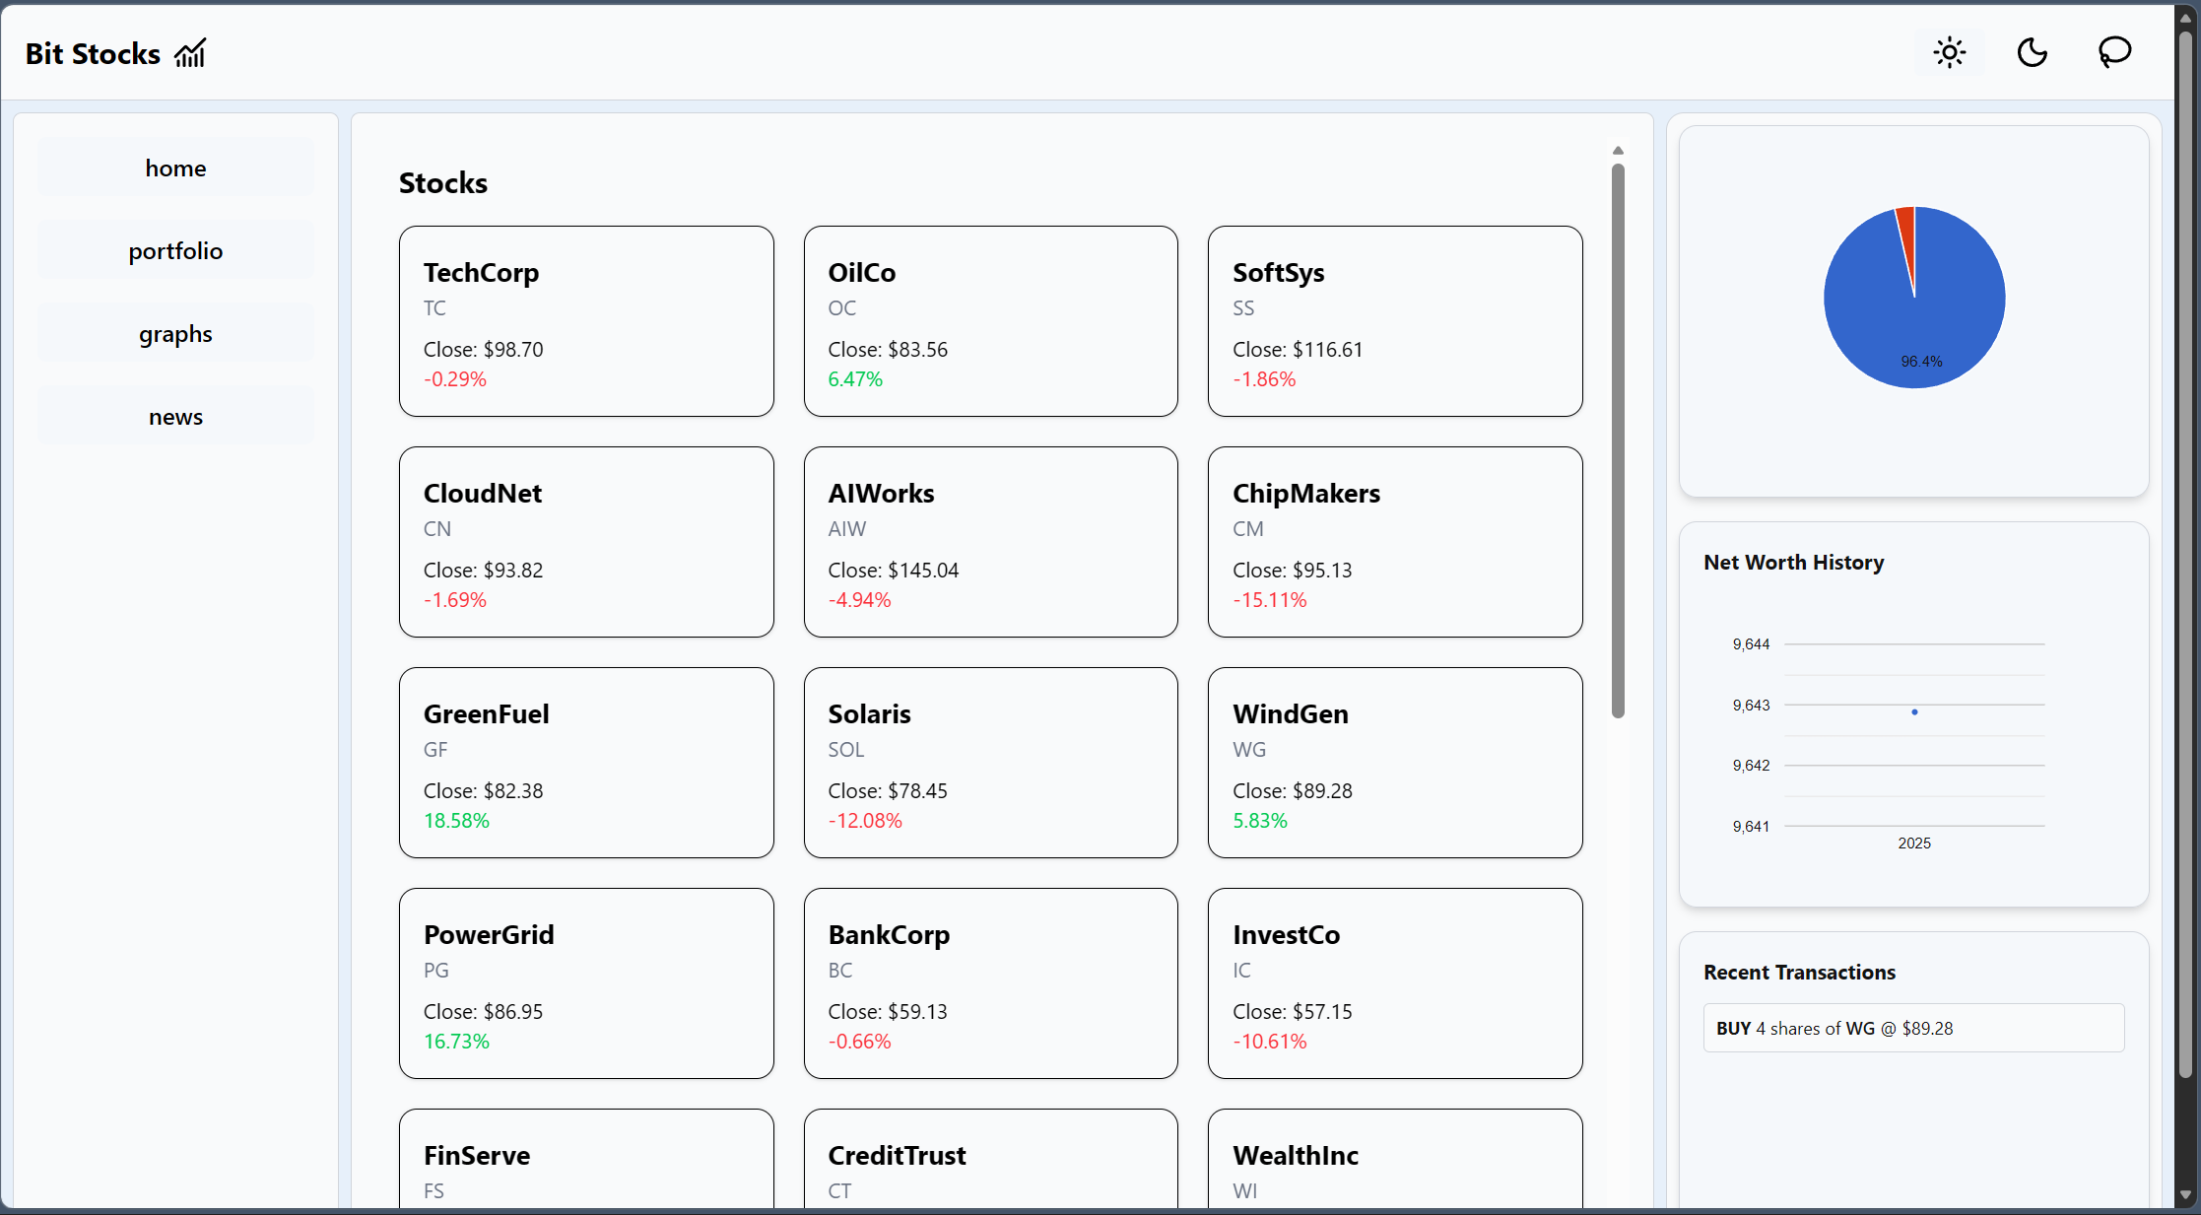The height and width of the screenshot is (1215, 2201).
Task: Click the Bit Stocks chart logo icon
Action: [190, 53]
